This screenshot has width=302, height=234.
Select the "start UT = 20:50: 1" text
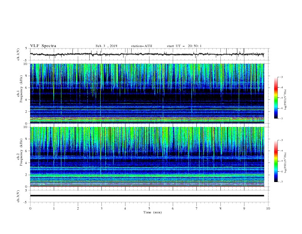(184, 46)
